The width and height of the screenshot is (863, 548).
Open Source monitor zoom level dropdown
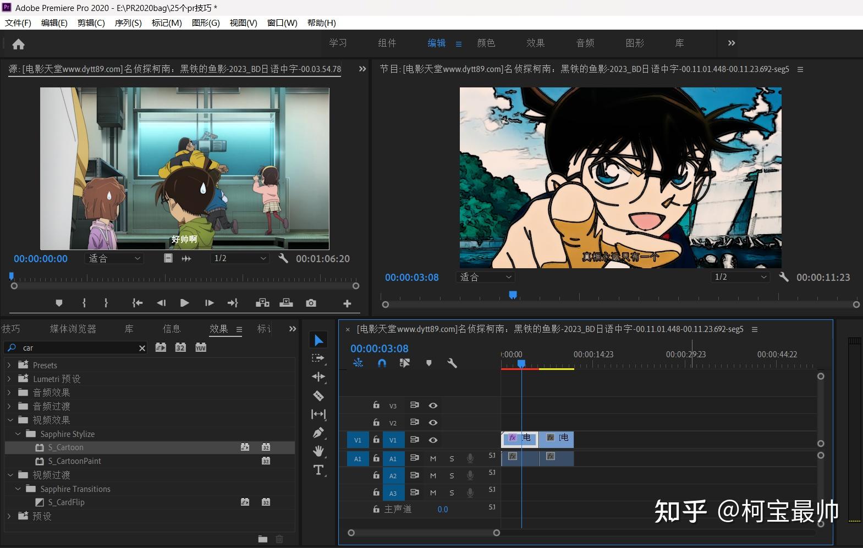coord(114,258)
